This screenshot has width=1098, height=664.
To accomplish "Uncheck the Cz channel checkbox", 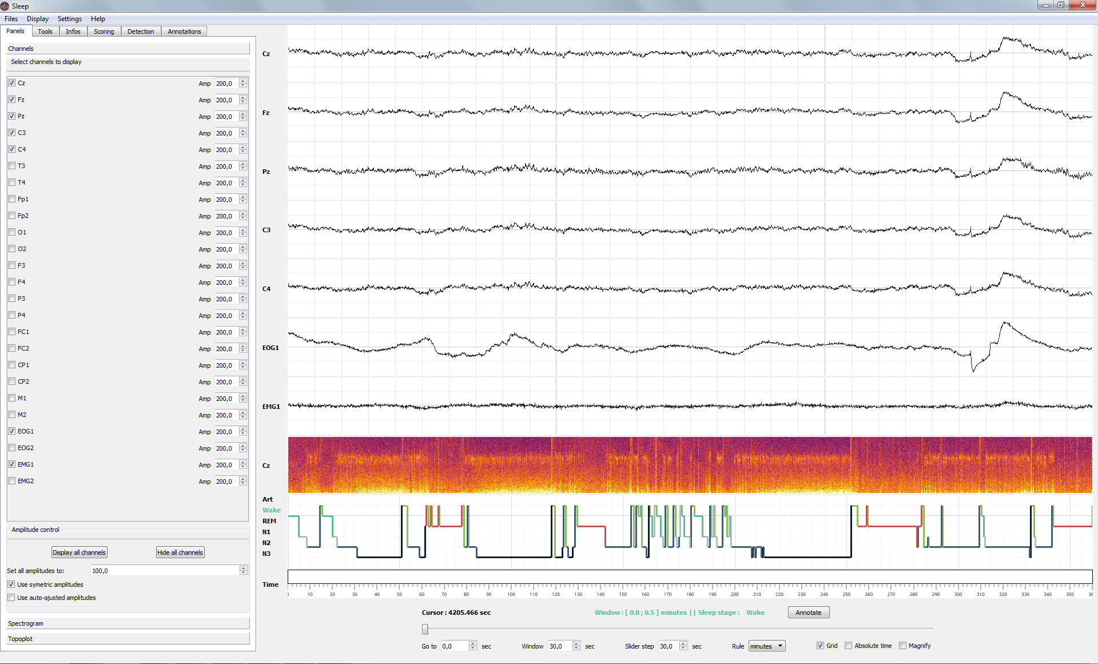I will [12, 83].
